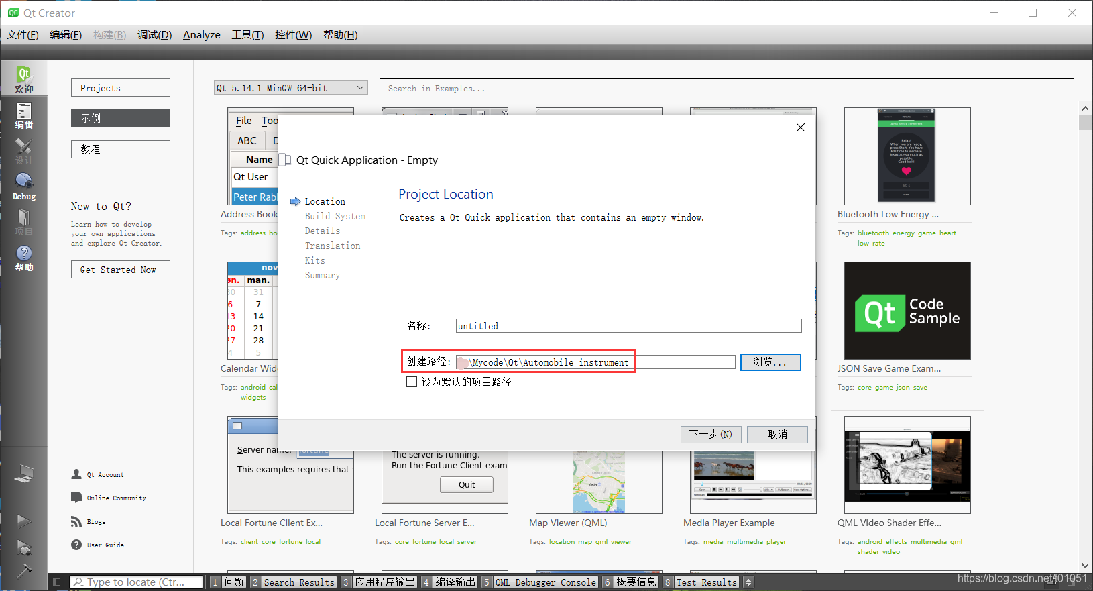This screenshot has height=591, width=1093.
Task: Open the Qt 5.14.1 MinGW 64-bit dropdown
Action: point(291,88)
